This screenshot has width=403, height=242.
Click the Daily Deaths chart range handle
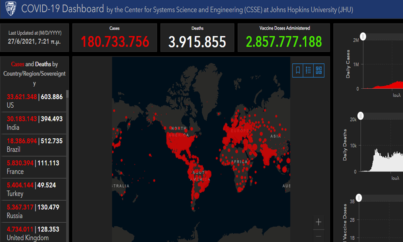point(361,116)
